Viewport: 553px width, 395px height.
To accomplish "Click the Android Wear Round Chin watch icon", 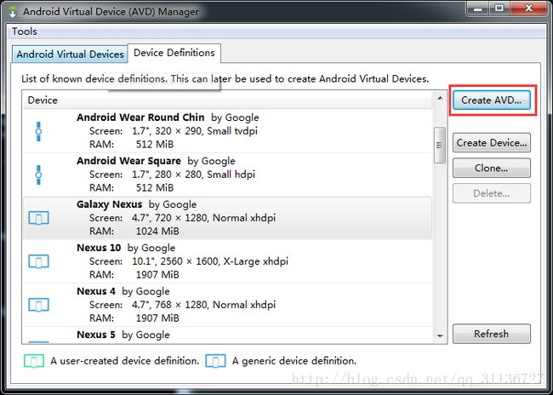I will tap(38, 132).
